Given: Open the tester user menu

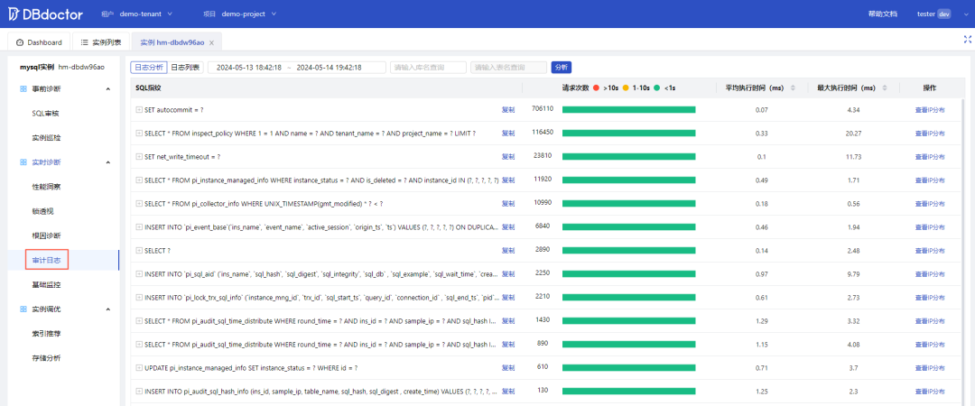Looking at the screenshot, I should point(942,14).
